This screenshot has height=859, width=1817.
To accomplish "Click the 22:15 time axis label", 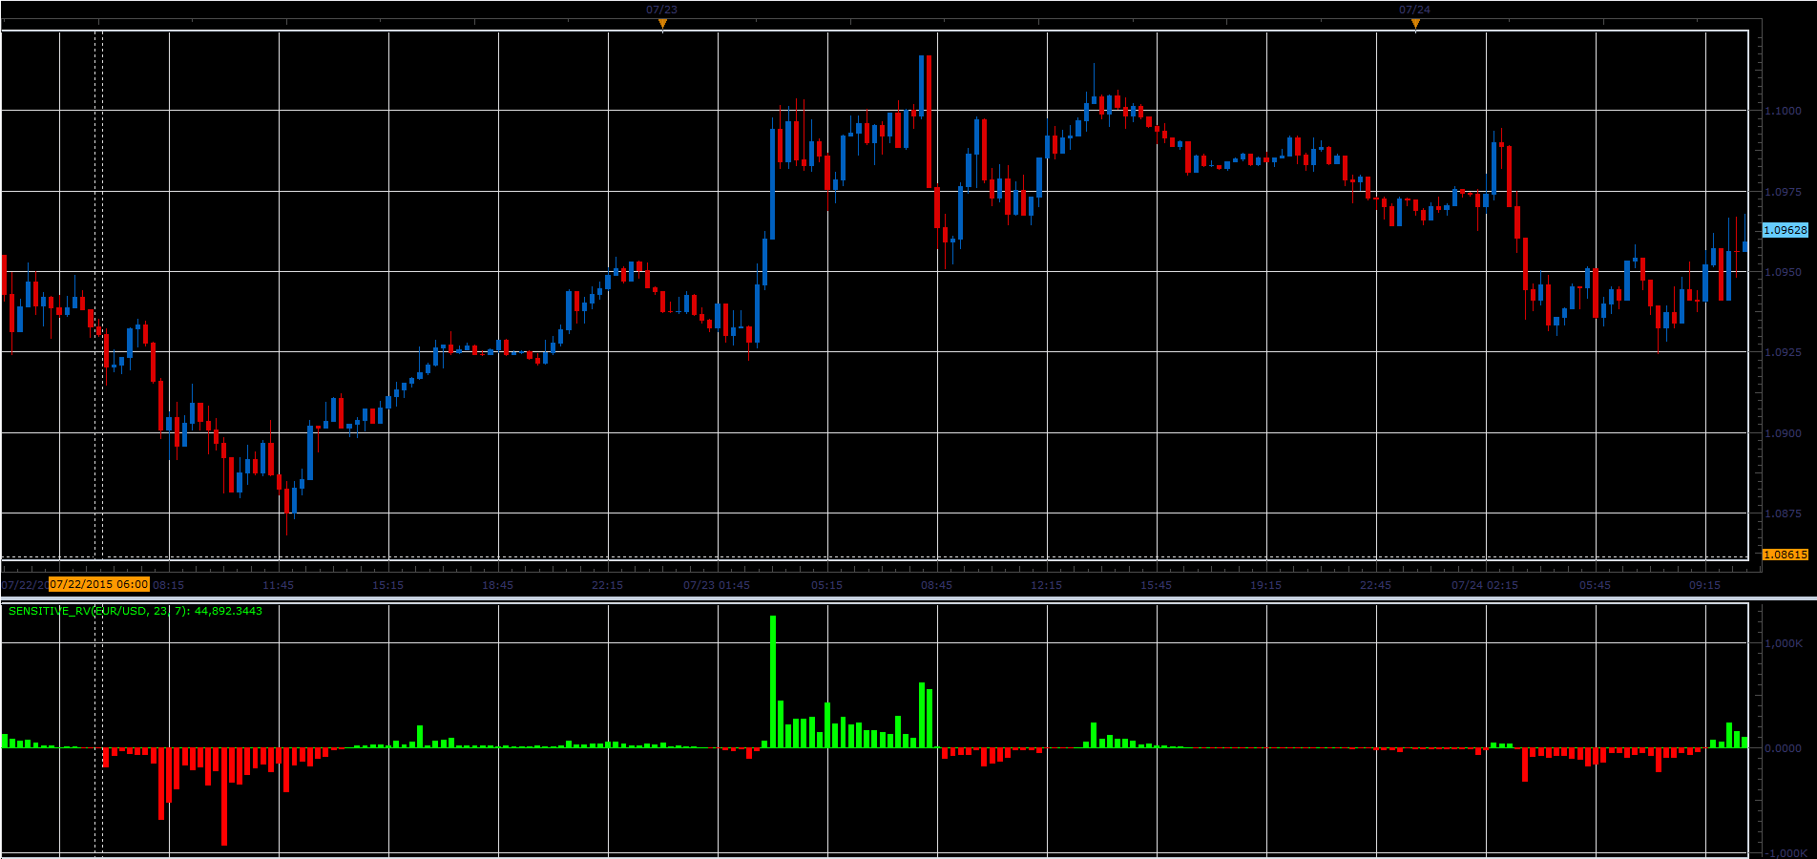I will (608, 585).
